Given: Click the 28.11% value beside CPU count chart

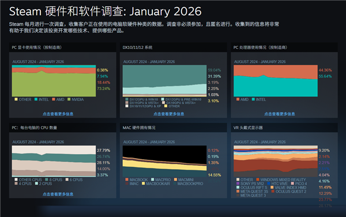Looking at the screenshot, I should pyautogui.click(x=103, y=163).
